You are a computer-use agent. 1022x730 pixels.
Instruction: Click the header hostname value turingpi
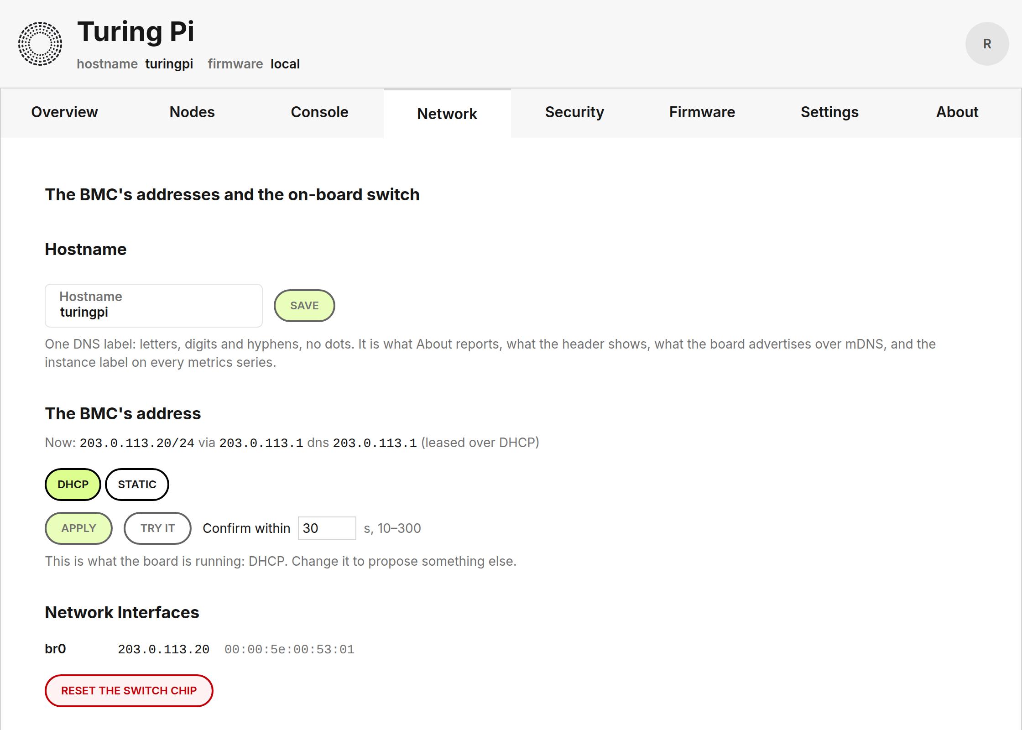pos(169,64)
